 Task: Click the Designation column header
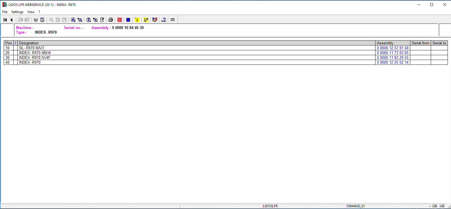pyautogui.click(x=196, y=43)
